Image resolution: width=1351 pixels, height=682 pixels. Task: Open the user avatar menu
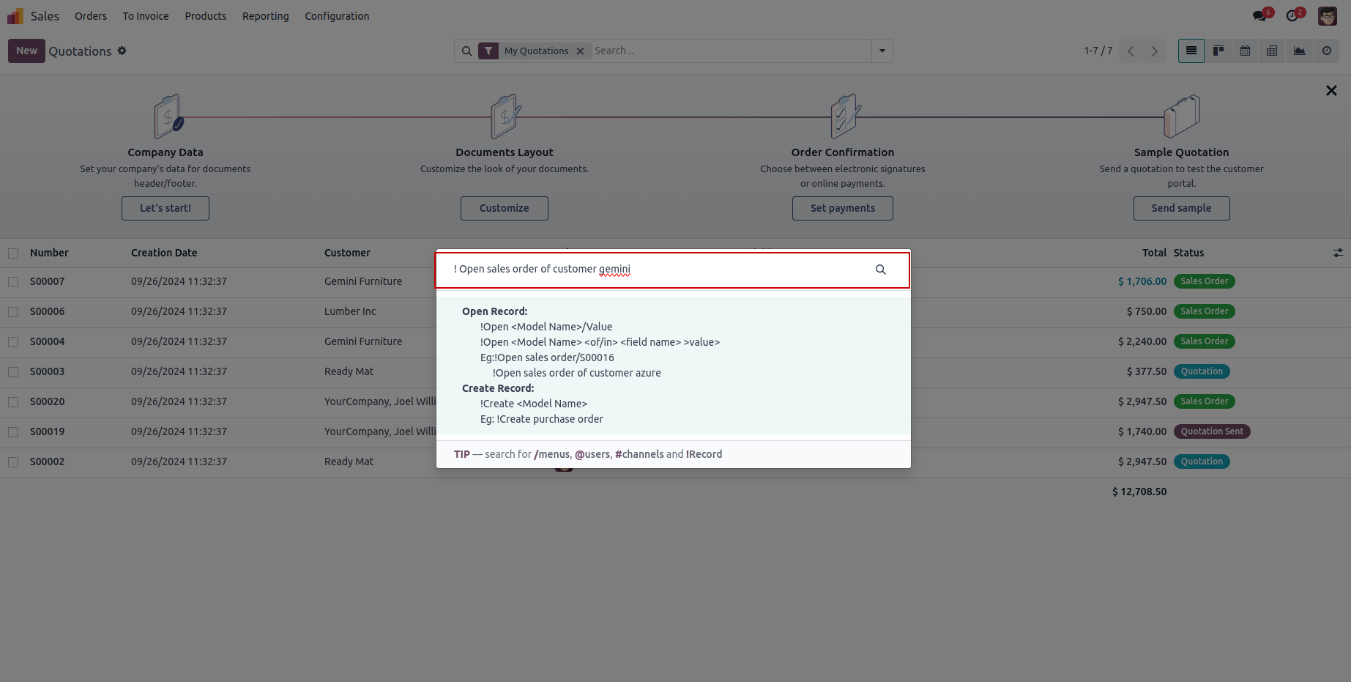(1327, 16)
